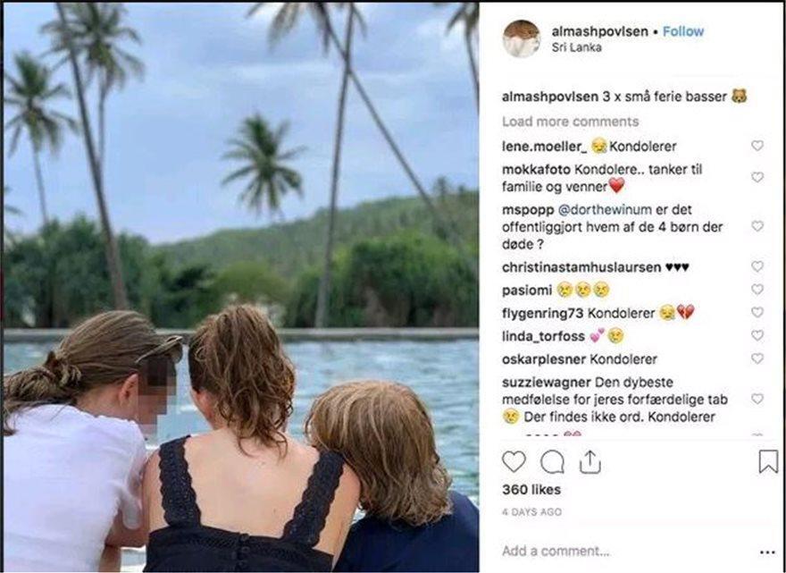The image size is (786, 573).
Task: Click the share post icon
Action: (x=589, y=461)
